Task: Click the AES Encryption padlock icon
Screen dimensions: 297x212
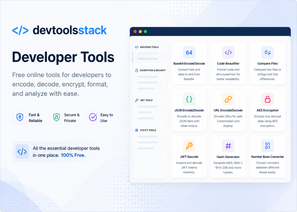Action: tap(267, 99)
